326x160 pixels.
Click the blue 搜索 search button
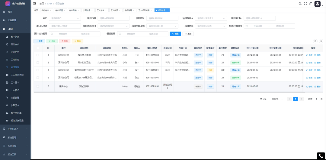pos(175,34)
